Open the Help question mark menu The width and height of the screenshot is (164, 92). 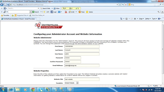[159, 19]
